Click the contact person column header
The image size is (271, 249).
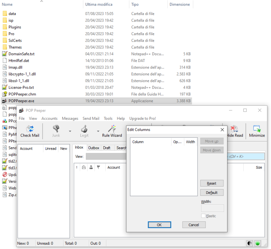coord(91,167)
